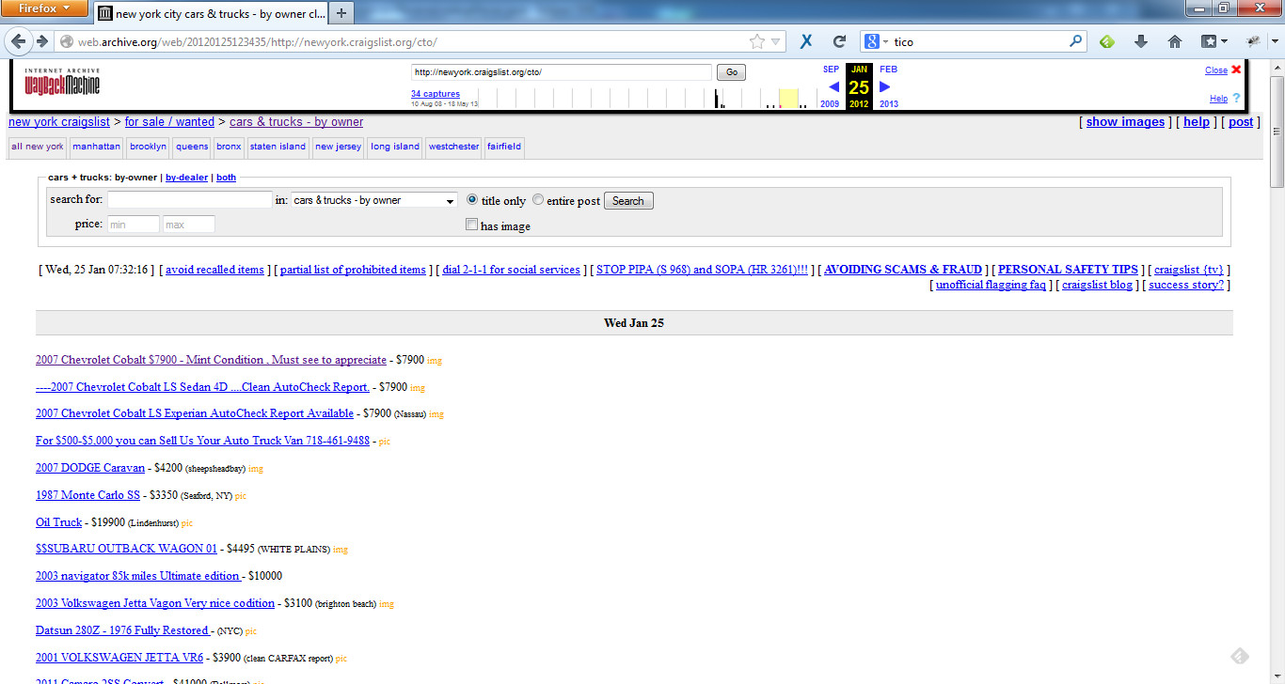This screenshot has width=1285, height=684.
Task: Open the 'Oil Truck' listing
Action: coord(58,522)
